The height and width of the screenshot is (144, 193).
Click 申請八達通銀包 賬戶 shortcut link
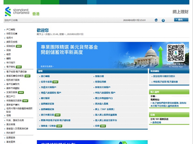pyautogui.click(x=105, y=93)
